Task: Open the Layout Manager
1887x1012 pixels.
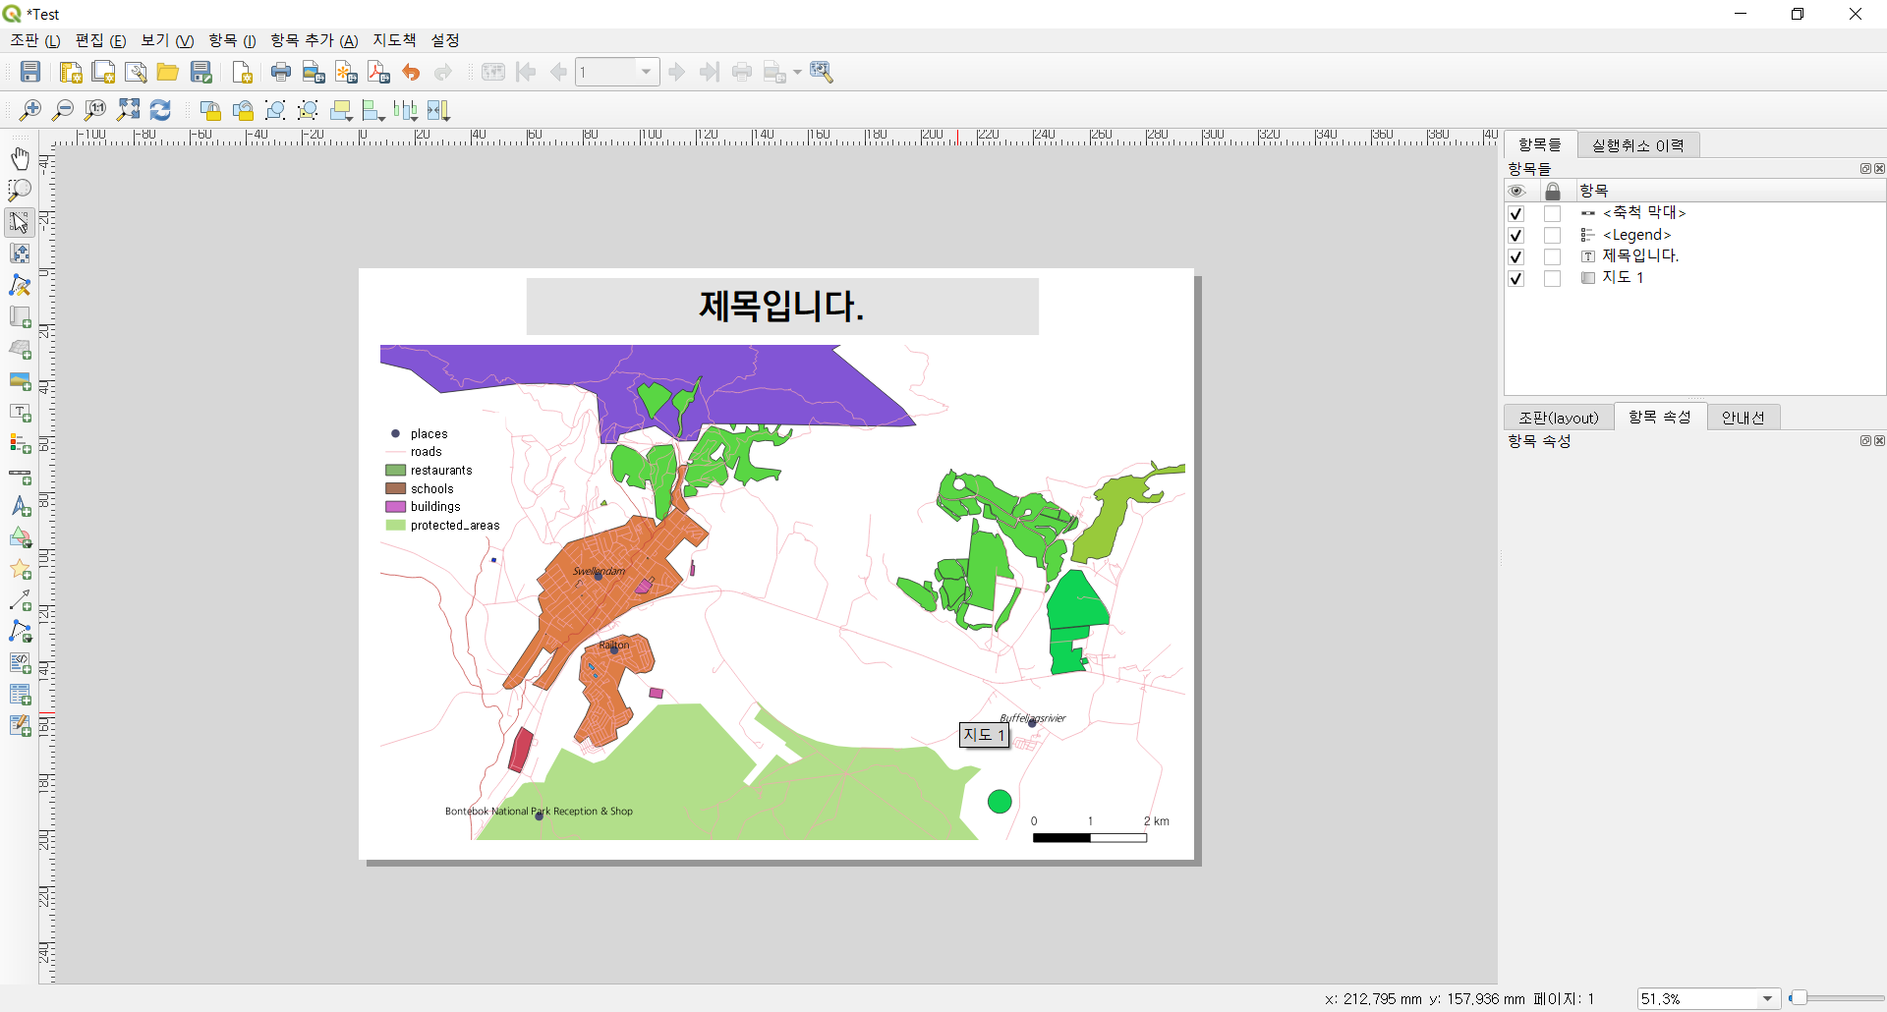Action: tap(136, 72)
